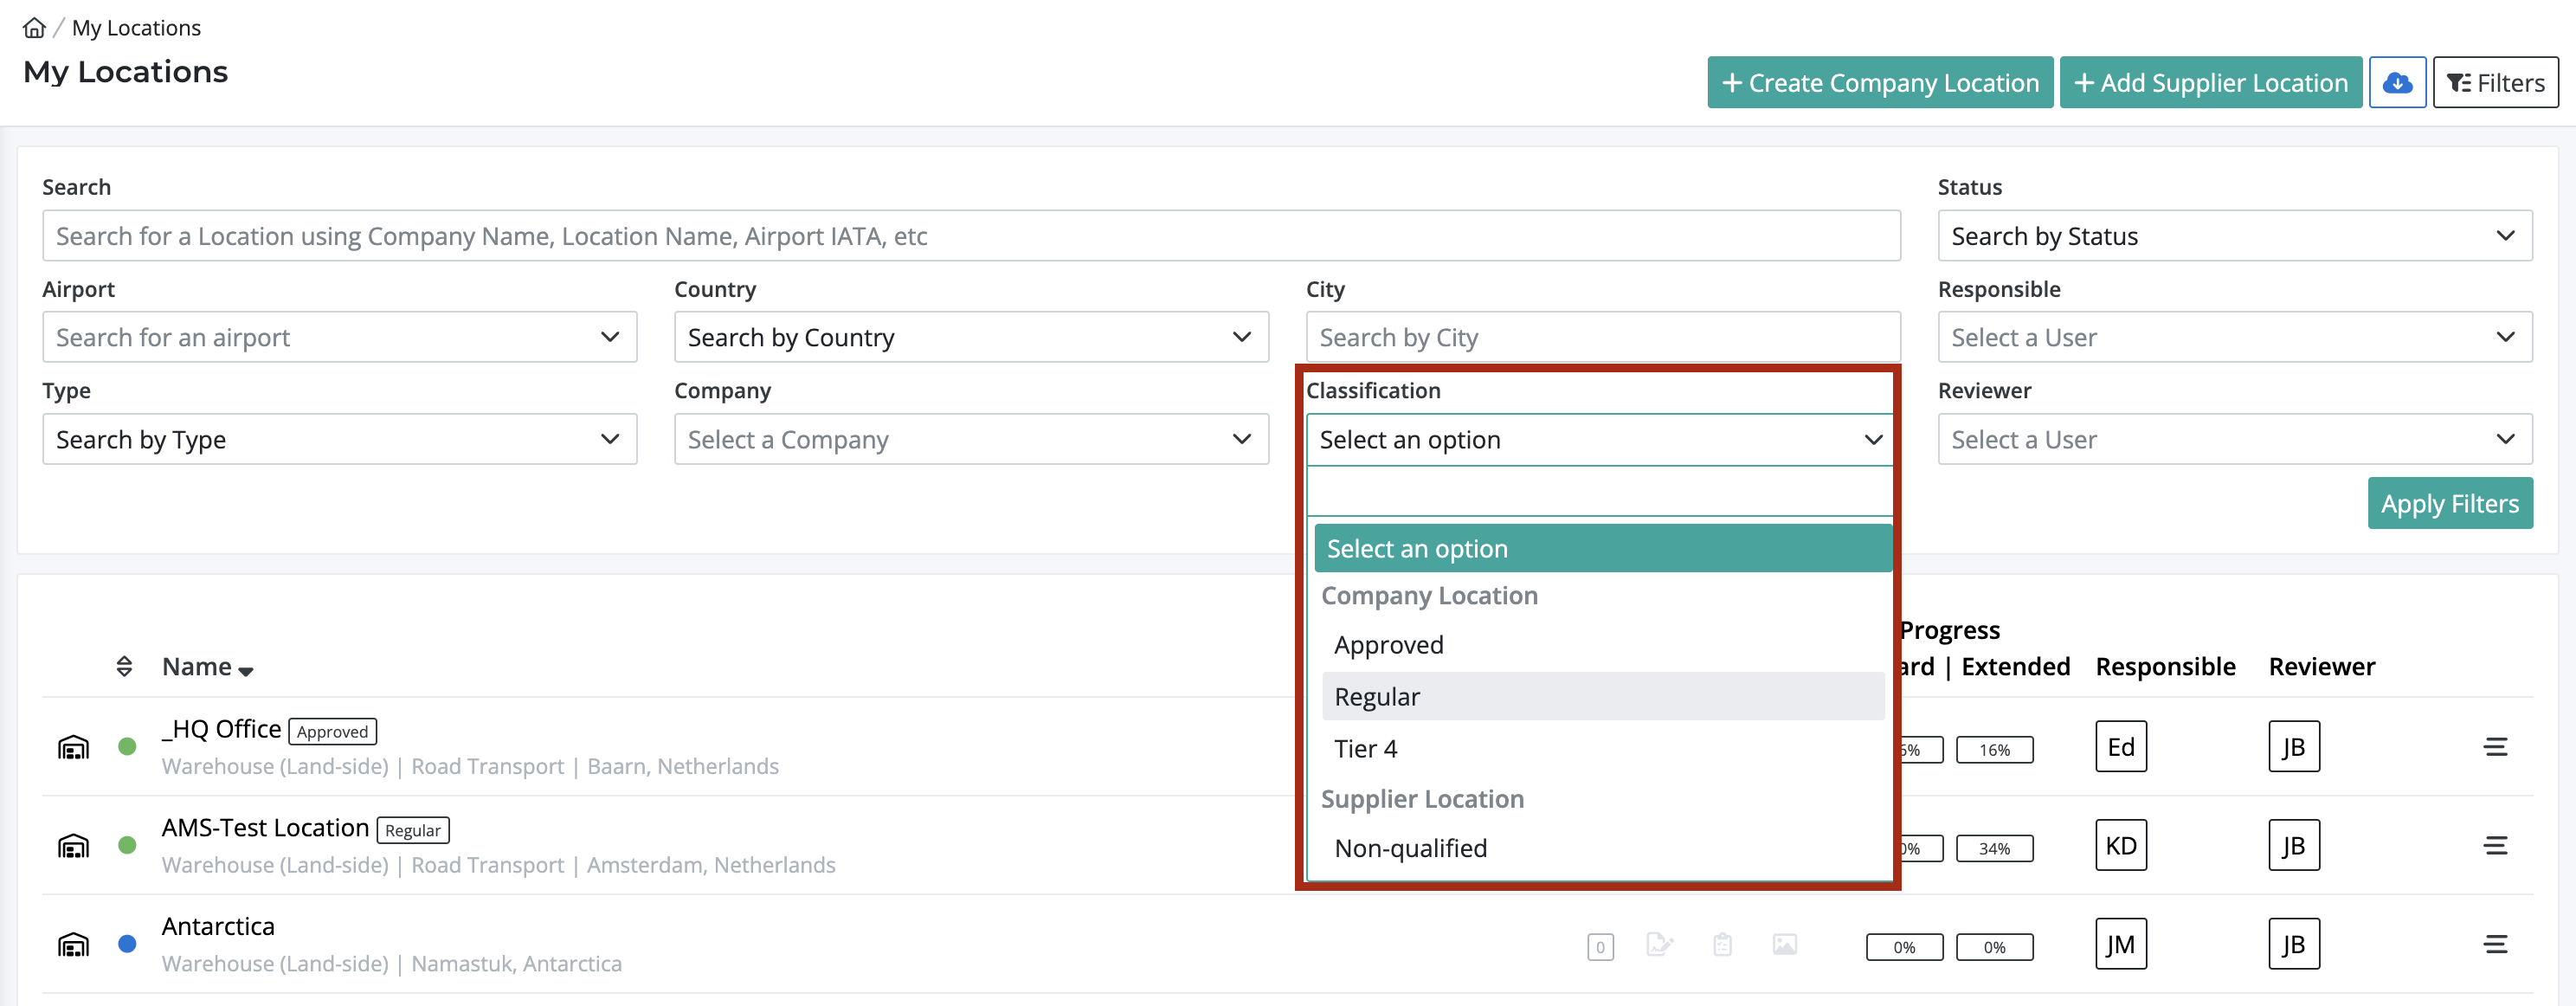Click the Search by City field
The image size is (2576, 1006).
(x=1602, y=338)
